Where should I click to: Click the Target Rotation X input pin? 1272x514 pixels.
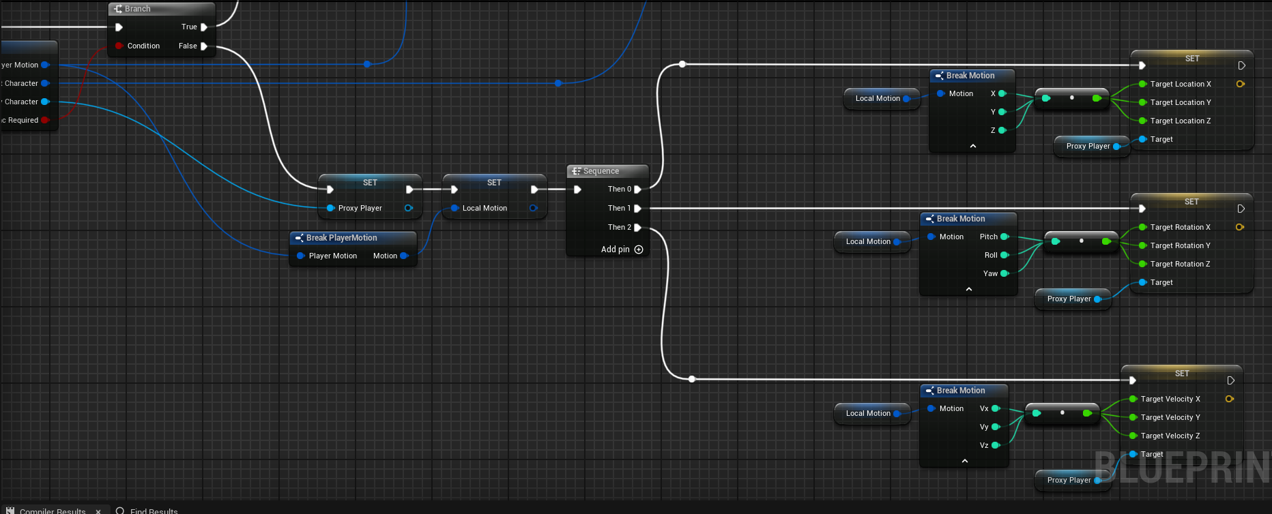(1142, 227)
